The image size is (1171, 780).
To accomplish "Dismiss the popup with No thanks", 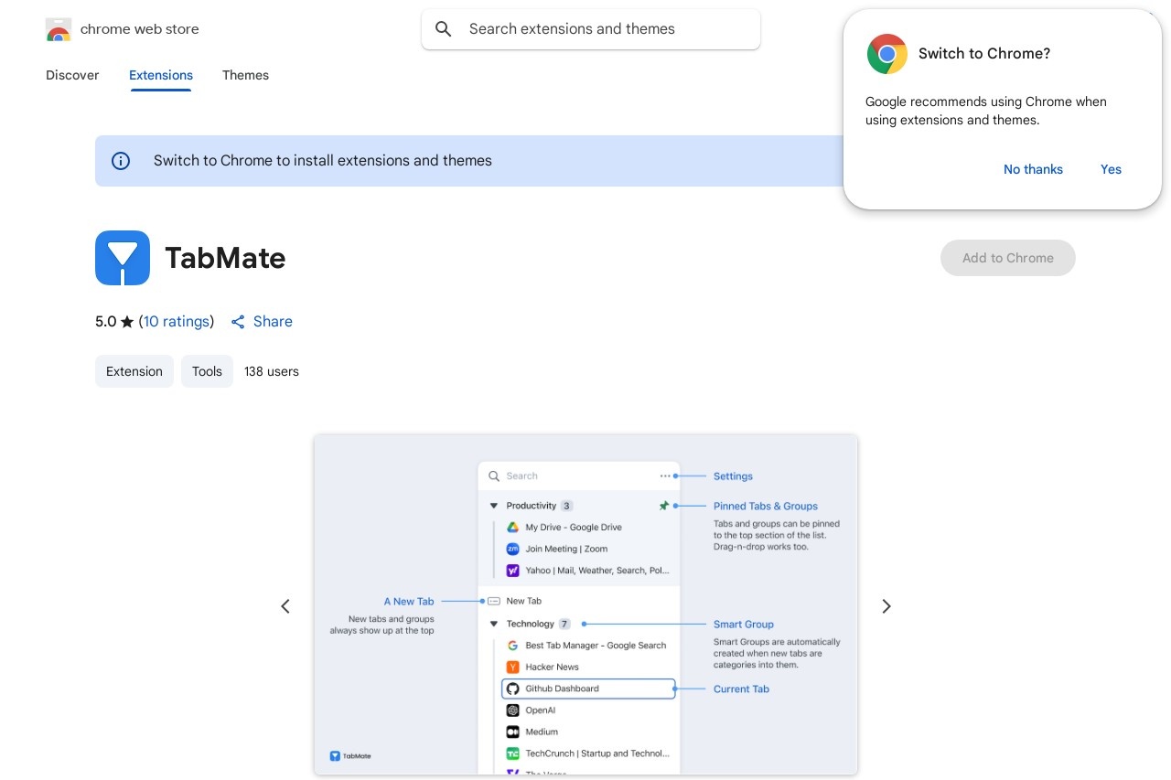I will (x=1033, y=169).
